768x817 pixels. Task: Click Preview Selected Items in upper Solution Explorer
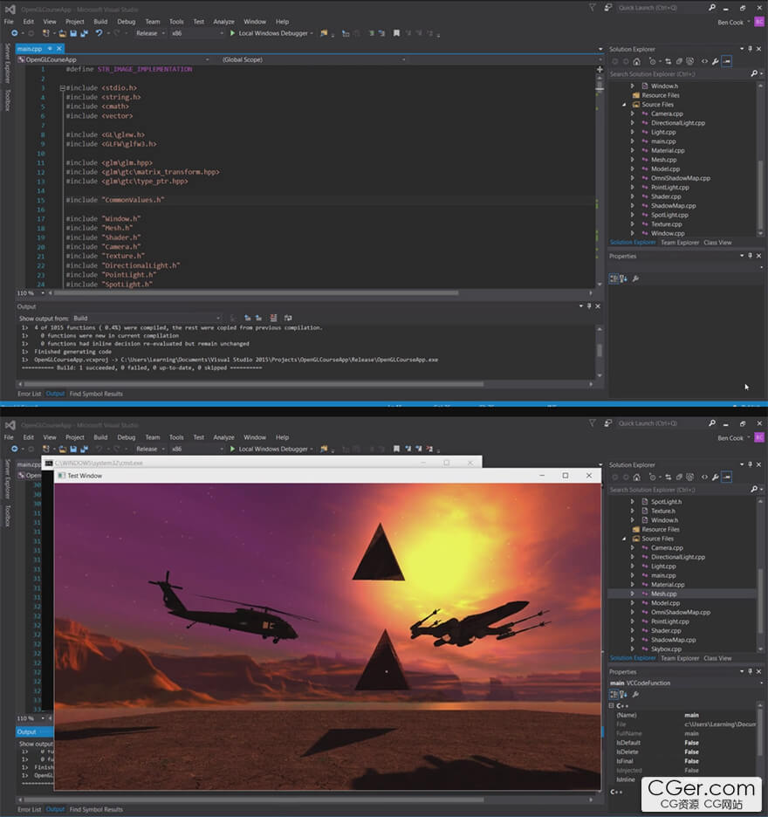pyautogui.click(x=727, y=61)
